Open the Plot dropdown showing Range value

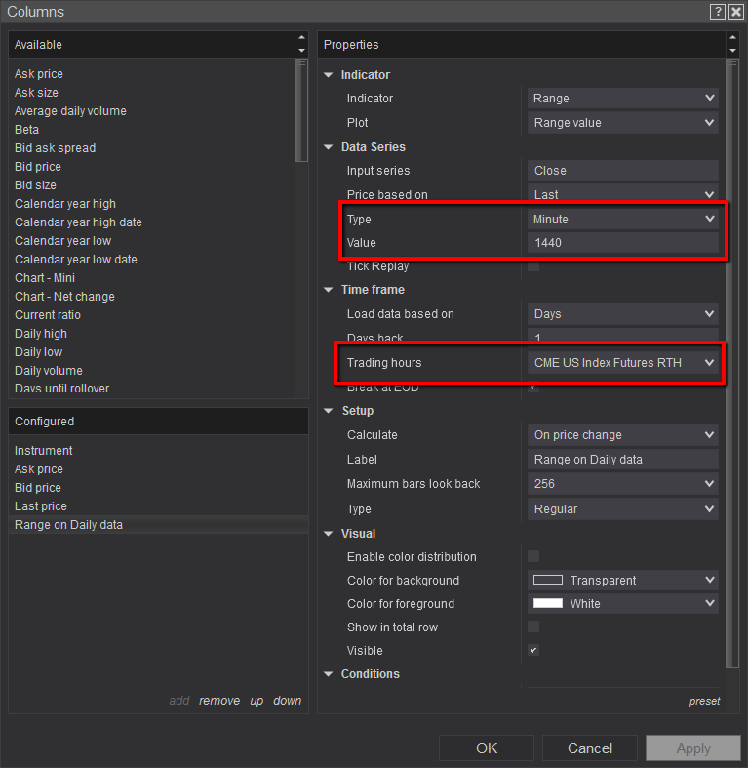coord(622,122)
